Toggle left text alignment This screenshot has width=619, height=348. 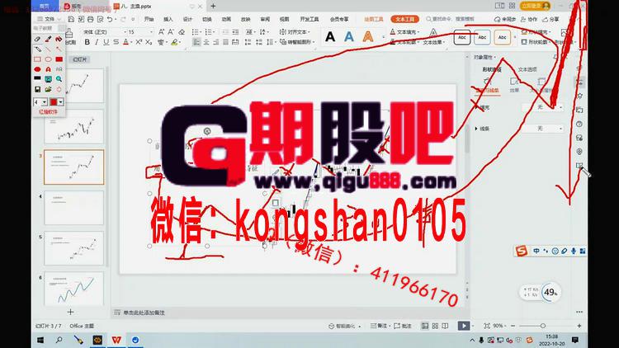(196, 42)
